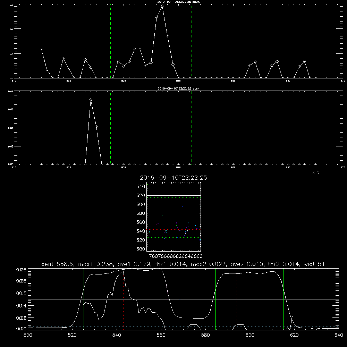Screen dimensions: 347x347
Task: Click the '2019-09-10T22:22:25 dawn' plot title
Action: click(x=178, y=2)
